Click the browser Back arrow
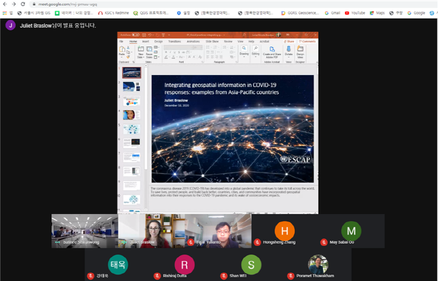The width and height of the screenshot is (438, 281). tap(5, 4)
